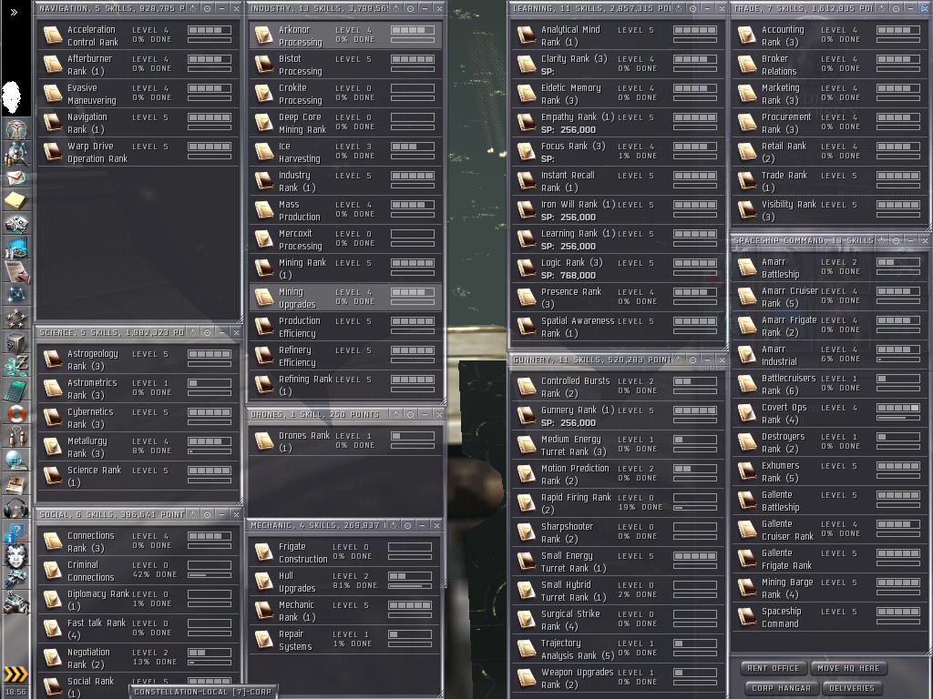
Task: Click the 18:56 clock in the sidebar
Action: [x=16, y=692]
